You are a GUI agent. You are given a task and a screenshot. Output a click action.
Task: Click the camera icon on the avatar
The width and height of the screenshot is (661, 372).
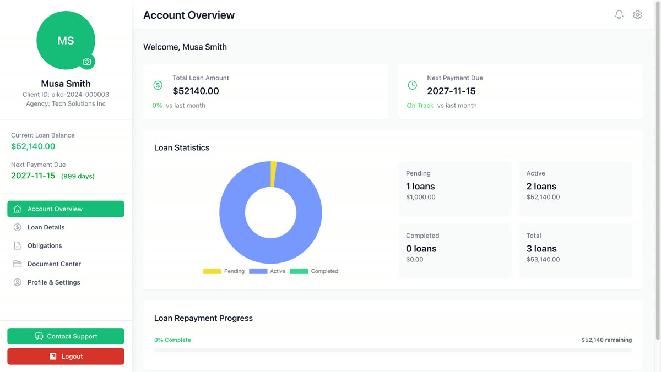(87, 62)
